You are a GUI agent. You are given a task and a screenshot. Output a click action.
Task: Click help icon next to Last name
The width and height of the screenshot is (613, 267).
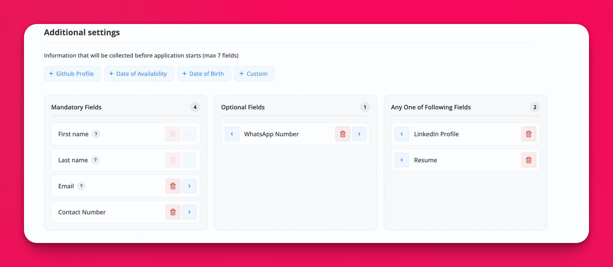pyautogui.click(x=95, y=160)
